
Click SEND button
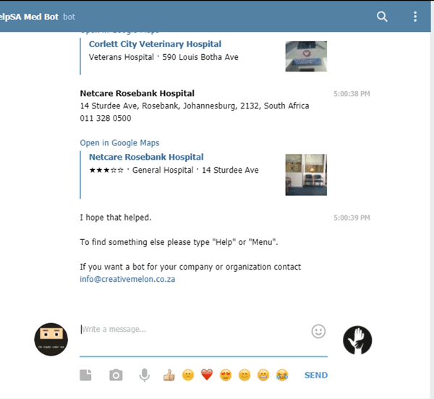pyautogui.click(x=316, y=375)
